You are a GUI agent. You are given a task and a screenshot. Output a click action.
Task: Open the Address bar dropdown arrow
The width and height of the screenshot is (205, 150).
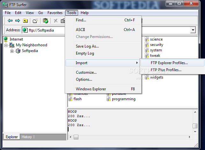click(x=193, y=30)
